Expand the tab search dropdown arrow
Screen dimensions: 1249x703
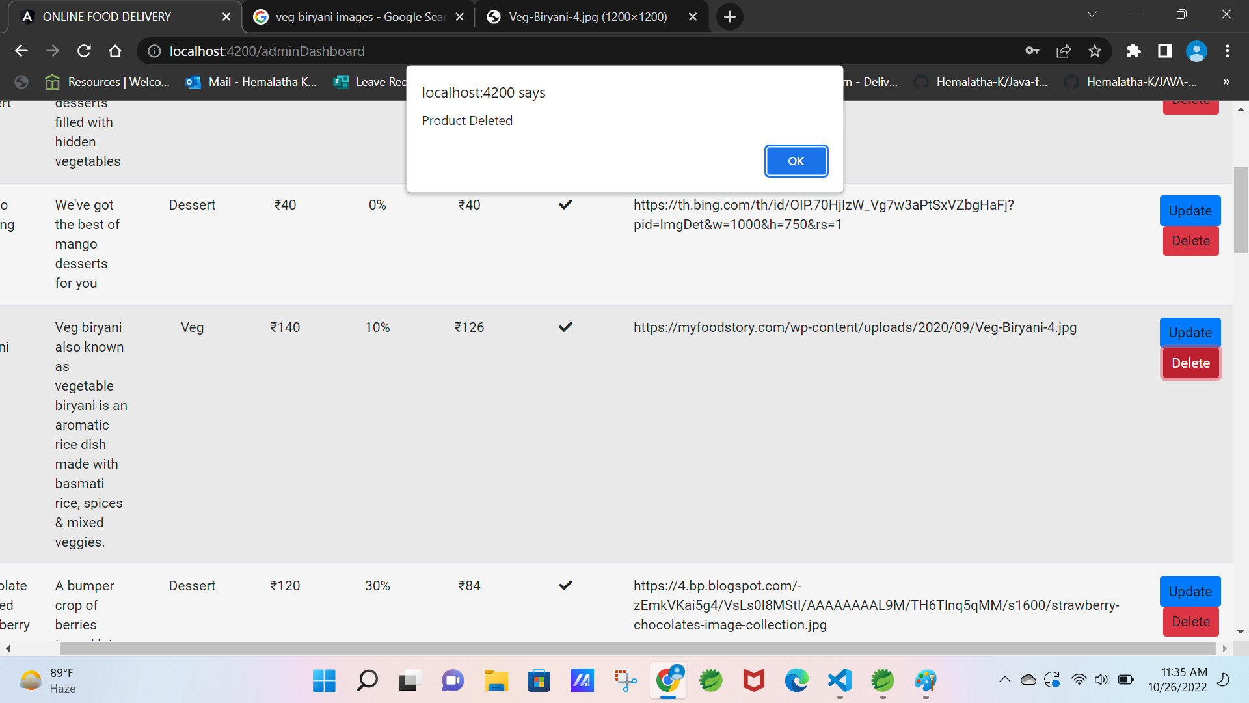[1092, 14]
